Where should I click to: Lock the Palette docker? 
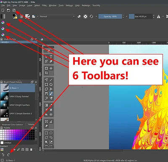pyautogui.click(x=2, y=128)
